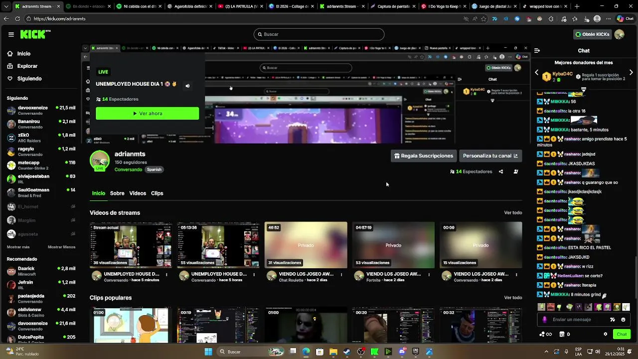638x359 pixels.
Task: Open Epic Games launcher from the taskbar
Action: pos(416,352)
